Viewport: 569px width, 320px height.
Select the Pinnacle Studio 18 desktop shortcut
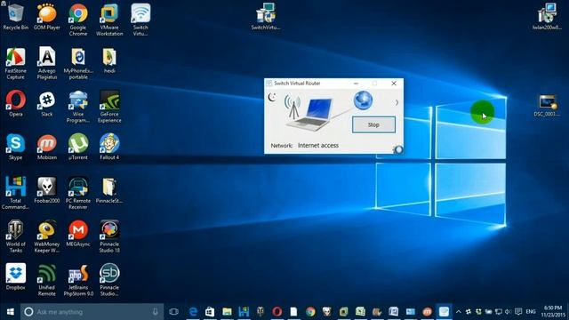109,236
